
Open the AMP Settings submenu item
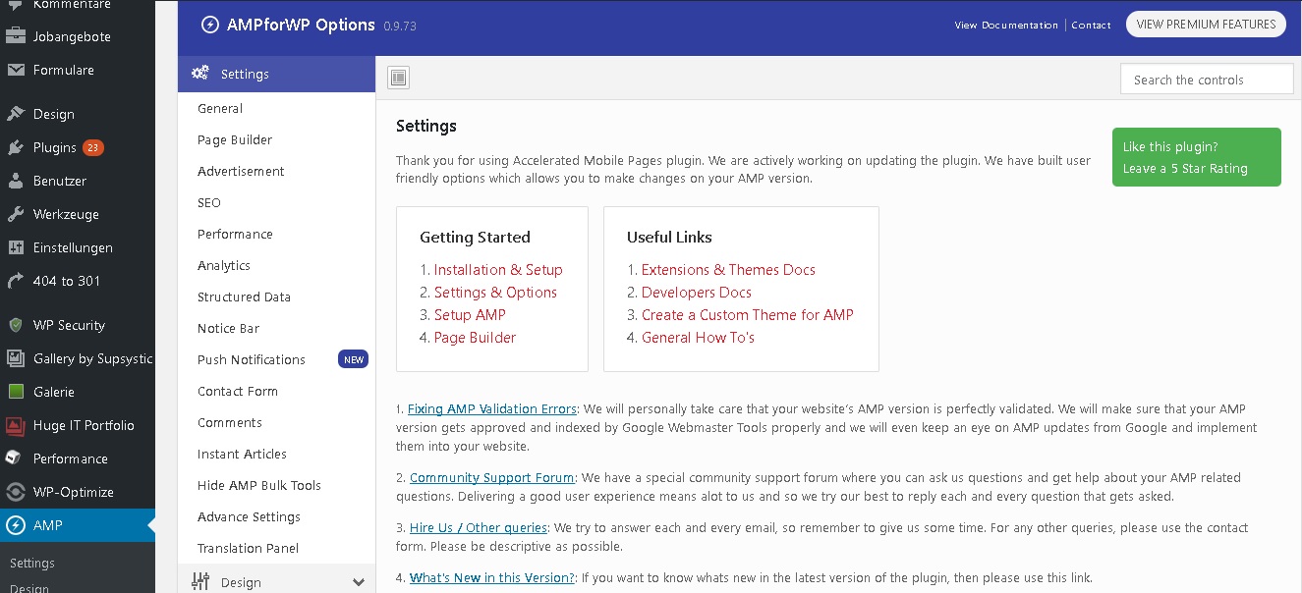click(32, 564)
